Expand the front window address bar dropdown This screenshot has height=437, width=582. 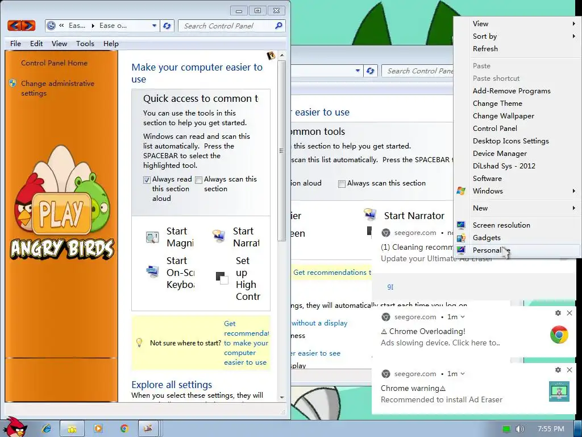coord(154,26)
